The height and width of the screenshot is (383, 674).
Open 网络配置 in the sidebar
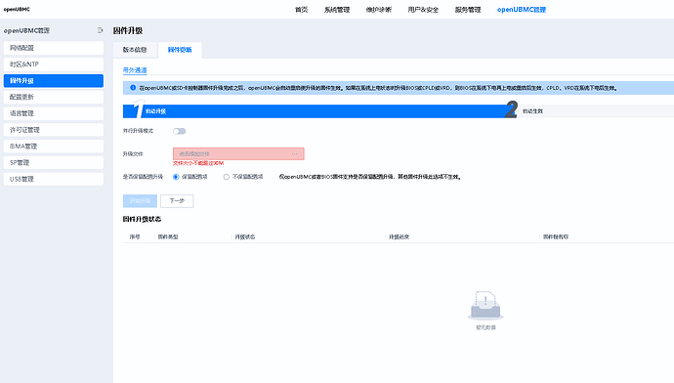[x=54, y=48]
